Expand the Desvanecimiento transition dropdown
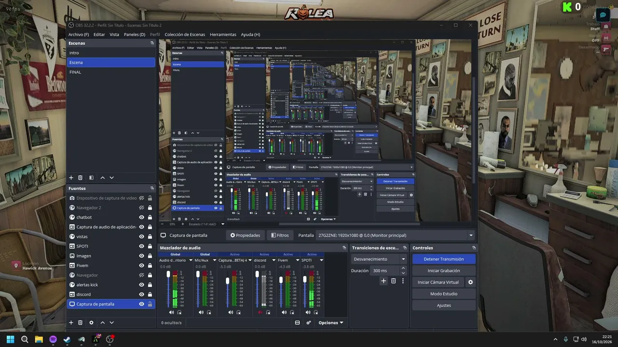 379,259
